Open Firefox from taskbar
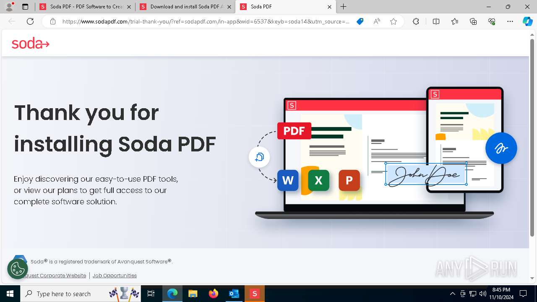Viewport: 537px width, 302px height. [213, 294]
